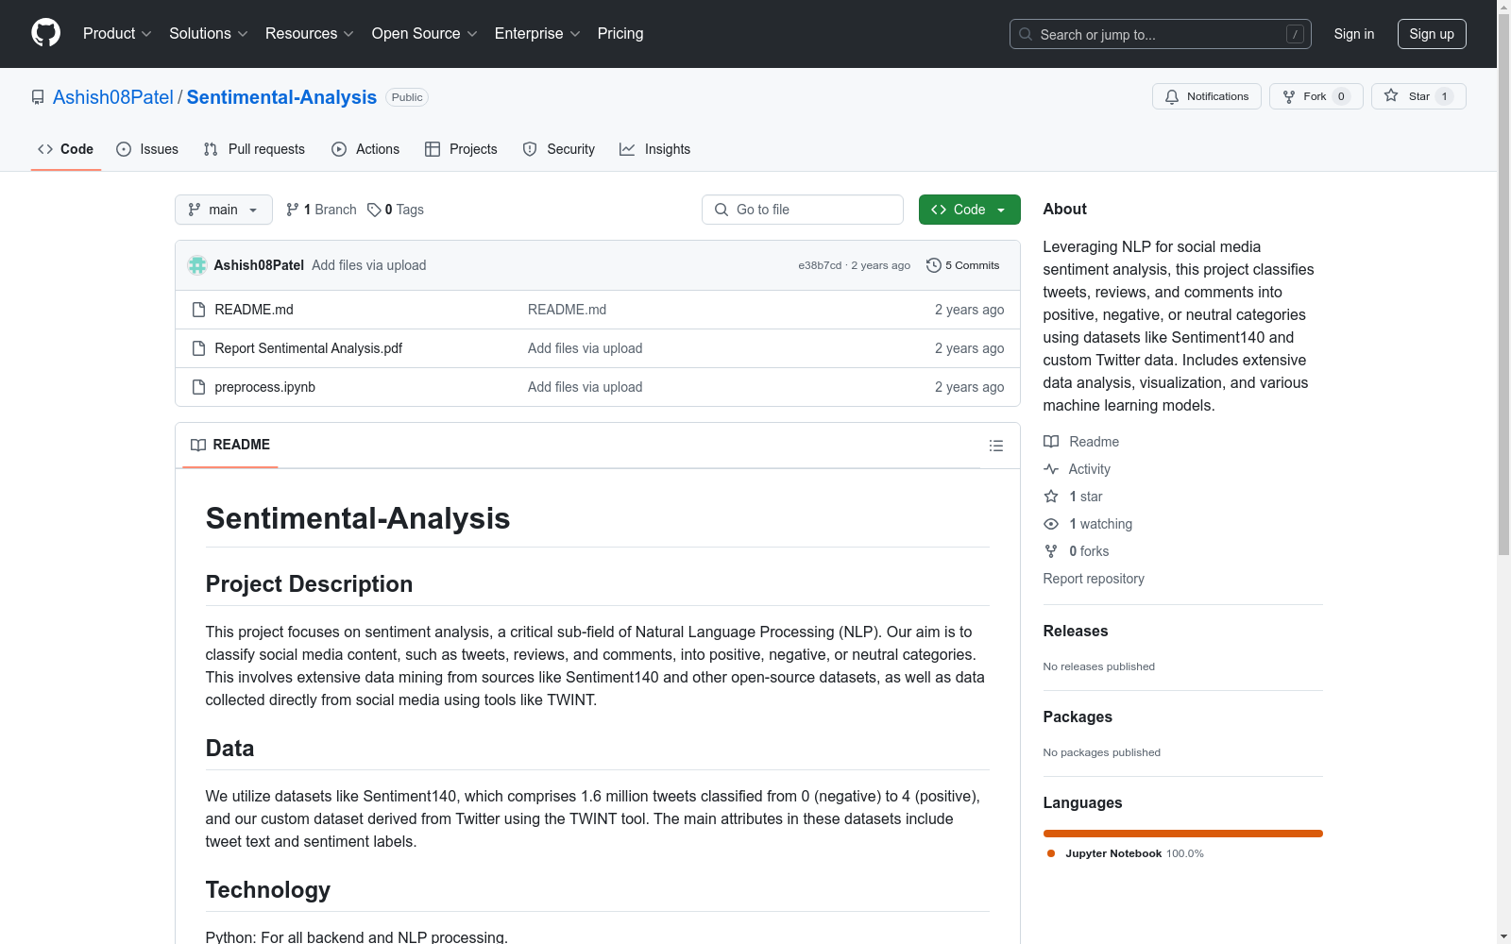Click the Jupyter Notebook language entry

[x=1126, y=853]
